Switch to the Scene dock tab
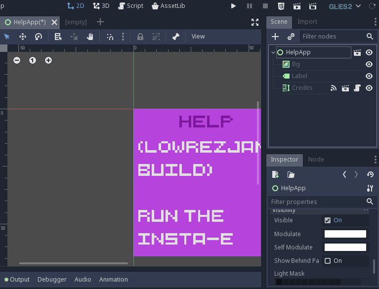379x289 pixels. coord(279,22)
